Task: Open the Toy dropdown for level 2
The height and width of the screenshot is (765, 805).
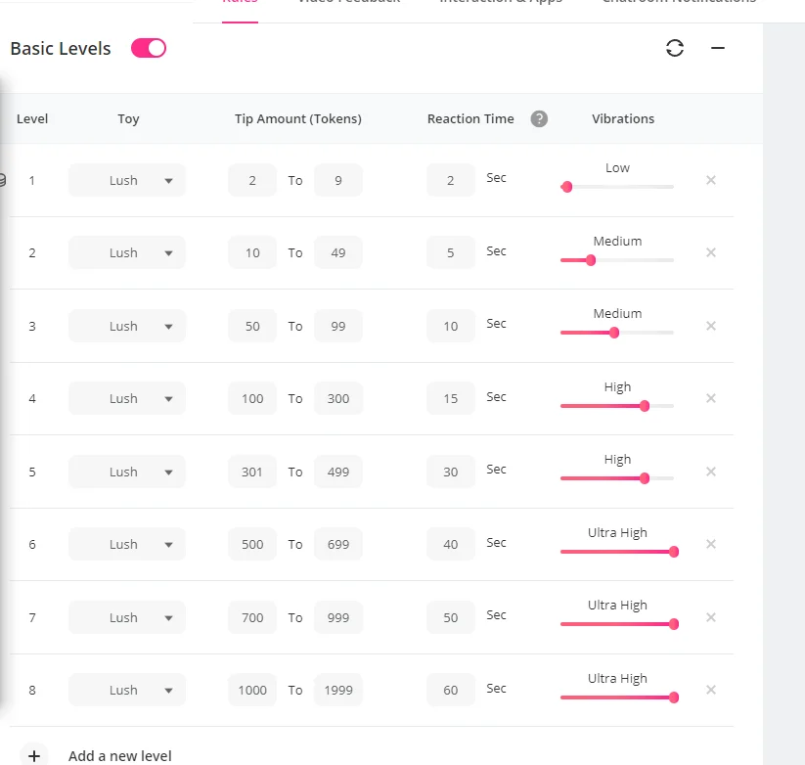Action: tap(127, 252)
